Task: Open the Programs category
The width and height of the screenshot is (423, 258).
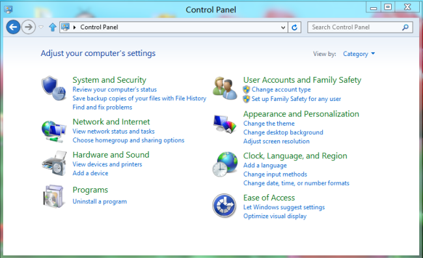Action: coord(90,190)
